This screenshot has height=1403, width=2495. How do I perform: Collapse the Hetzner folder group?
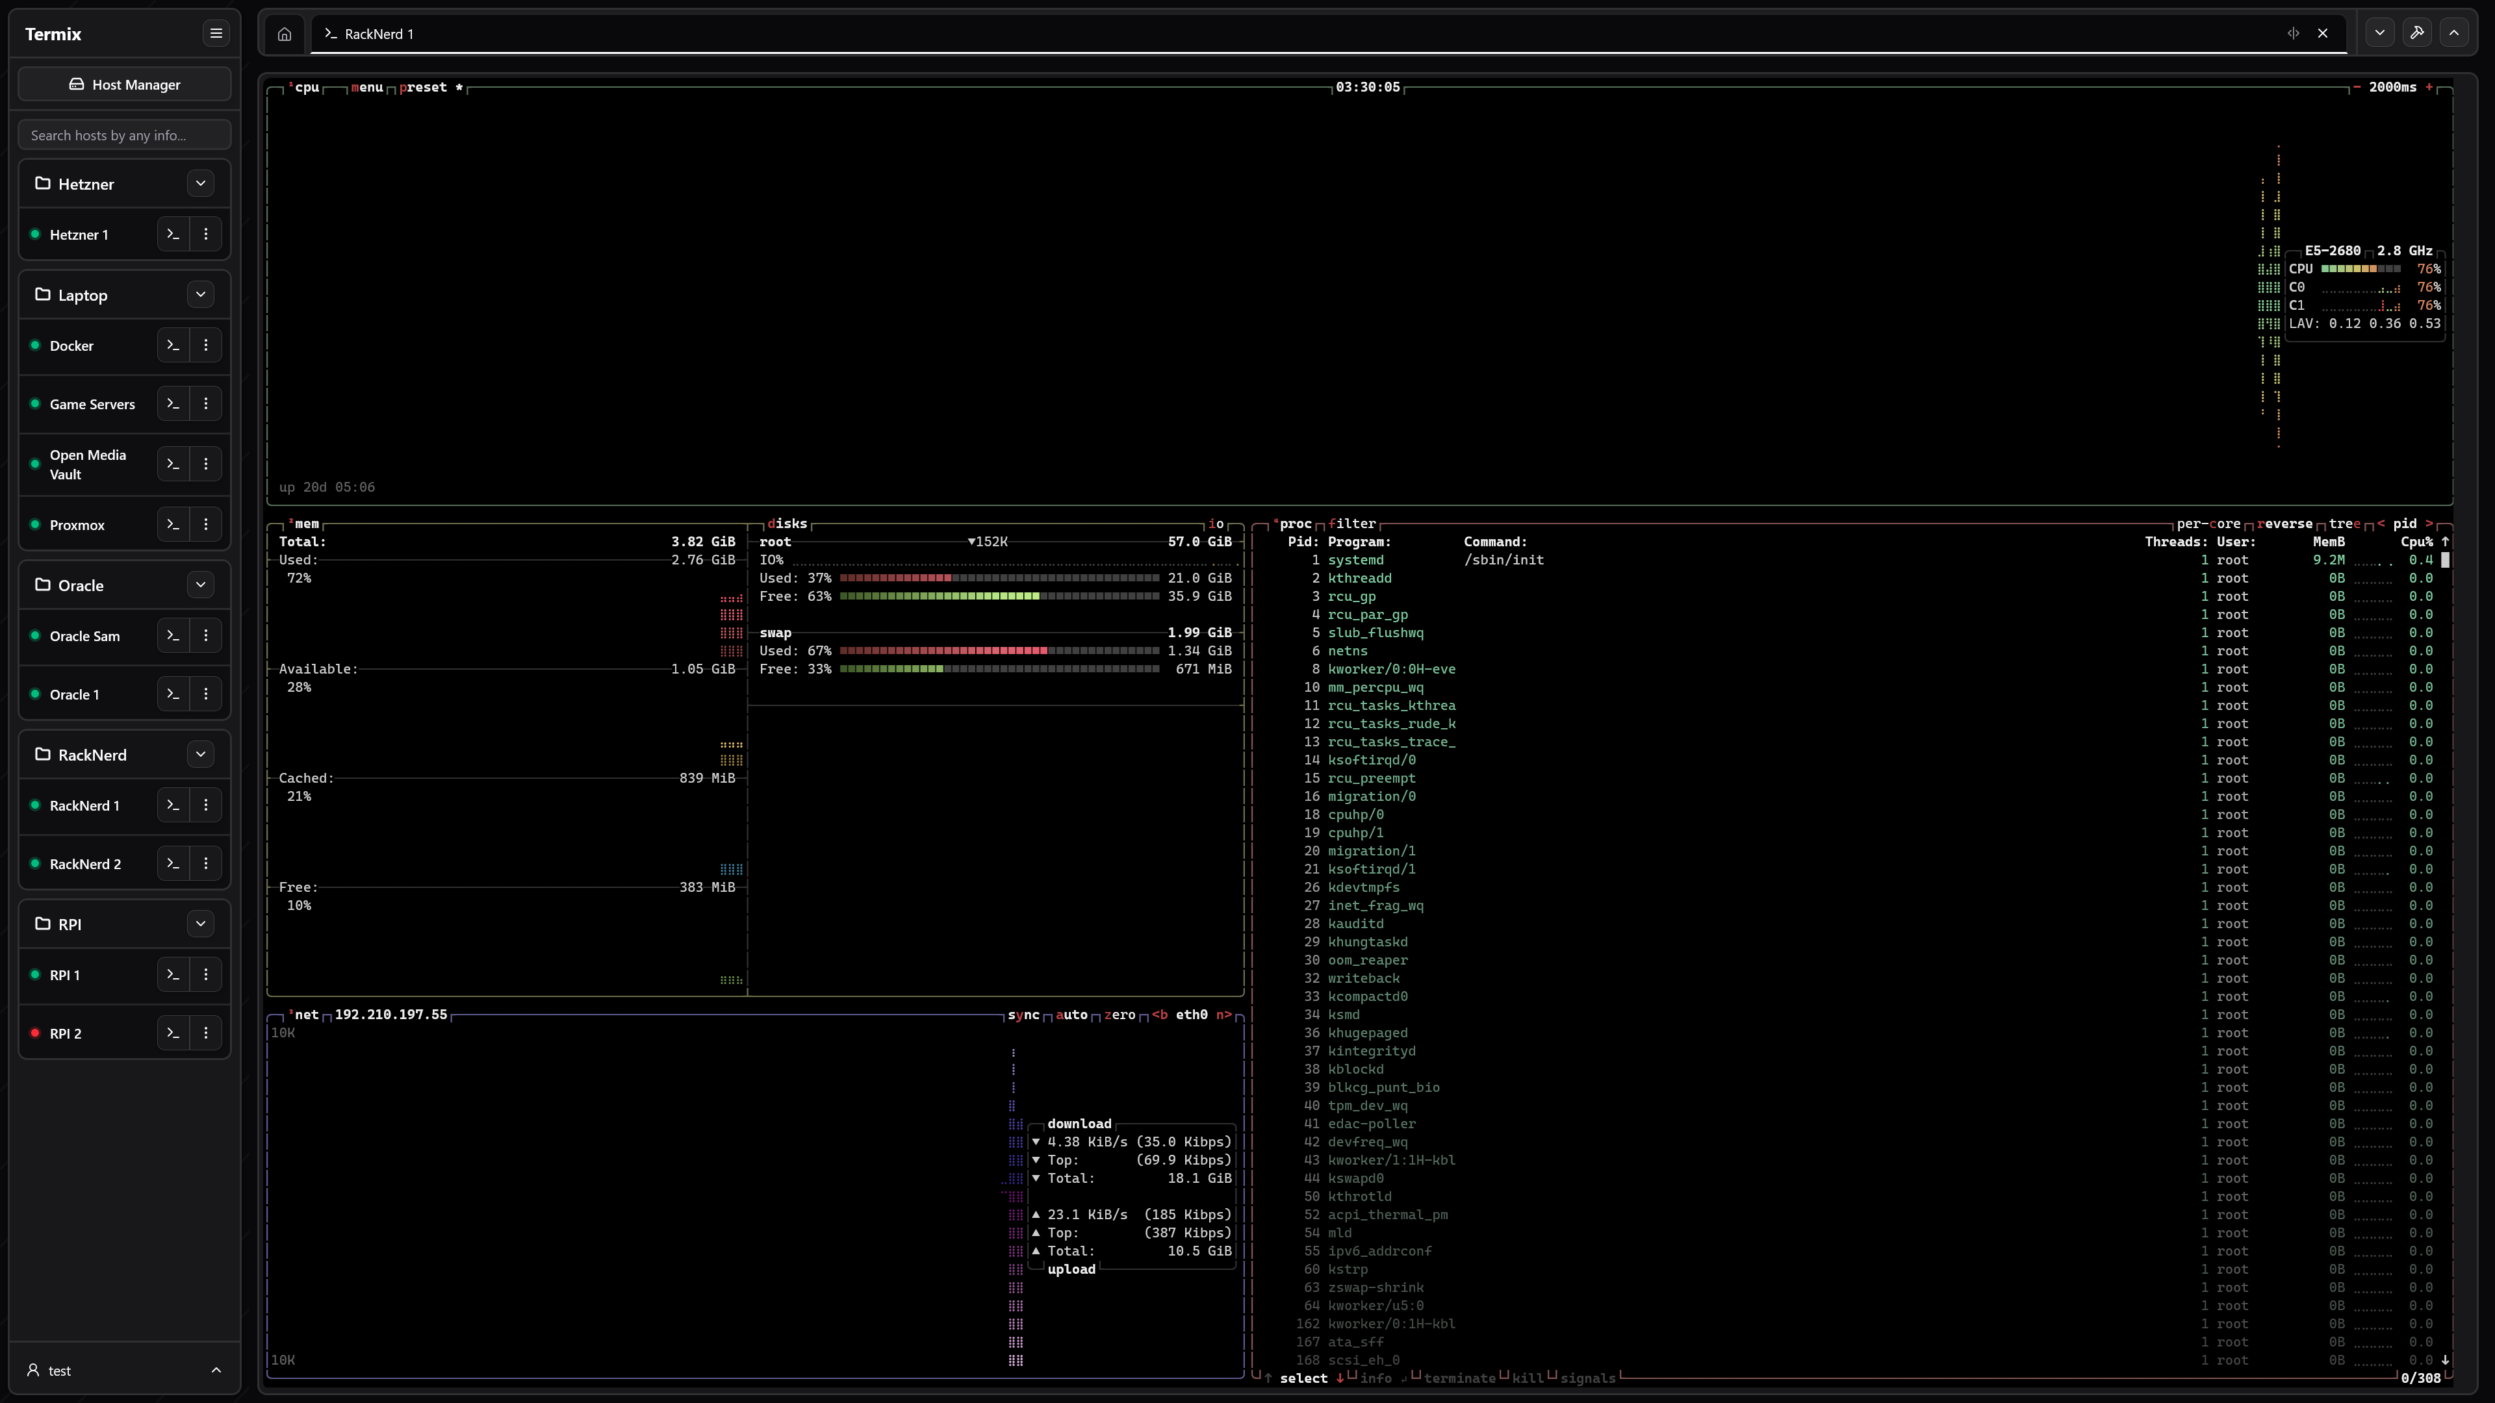point(201,184)
